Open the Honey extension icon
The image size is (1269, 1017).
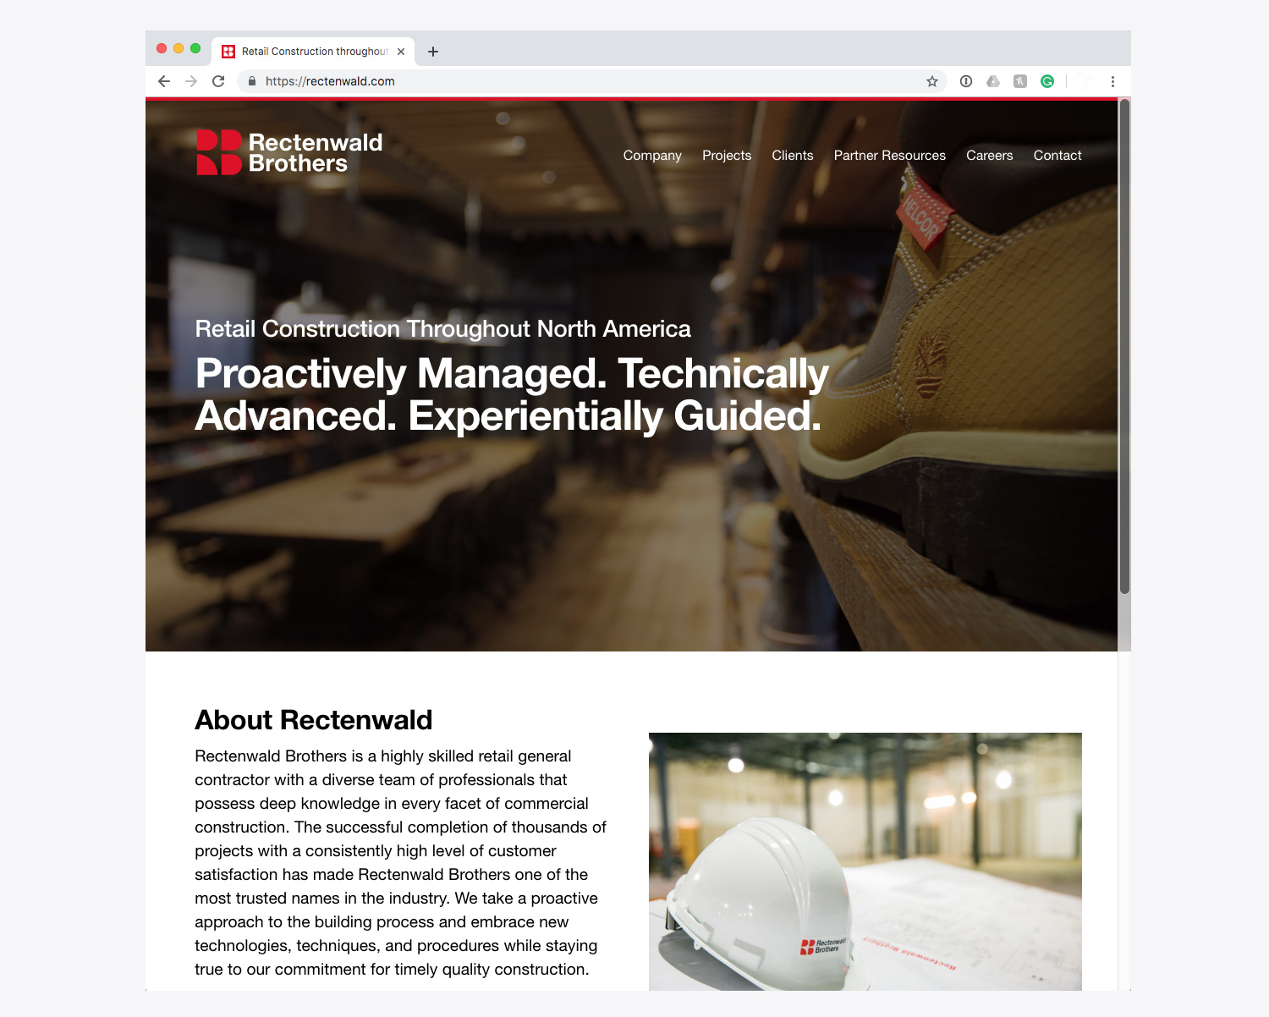pos(1020,81)
